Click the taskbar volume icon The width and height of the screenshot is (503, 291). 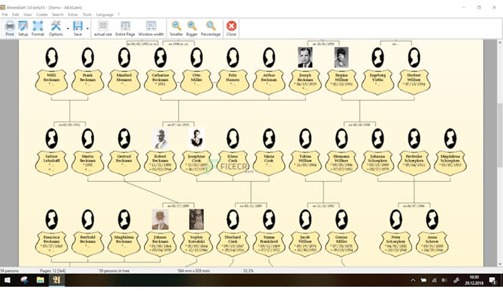coord(444,280)
